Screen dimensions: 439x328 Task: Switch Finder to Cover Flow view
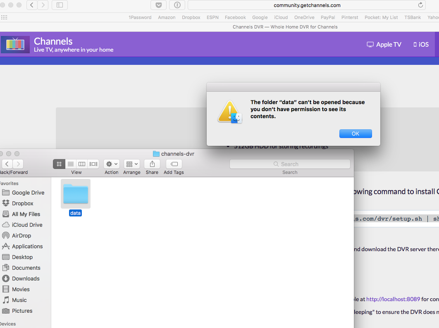(x=93, y=164)
